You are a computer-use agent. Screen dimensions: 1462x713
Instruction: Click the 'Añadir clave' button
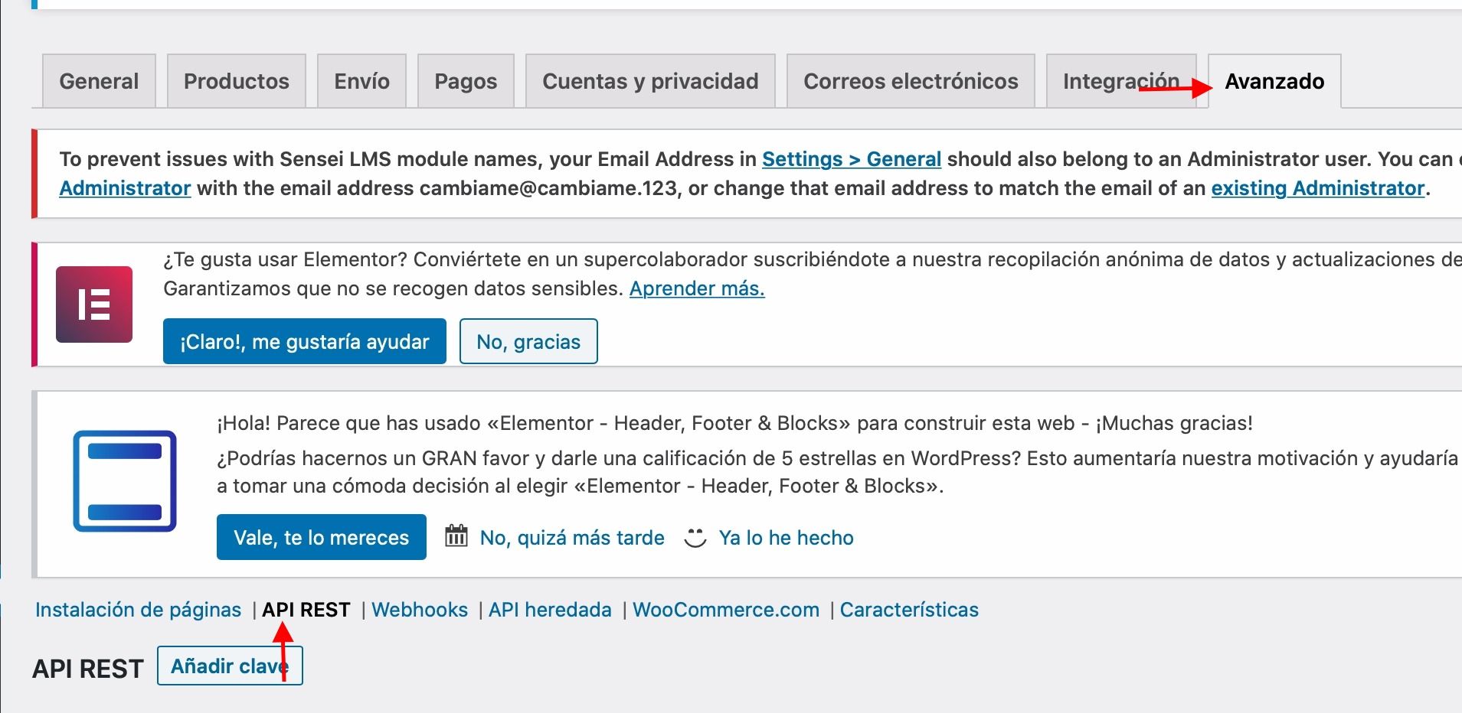click(x=230, y=666)
